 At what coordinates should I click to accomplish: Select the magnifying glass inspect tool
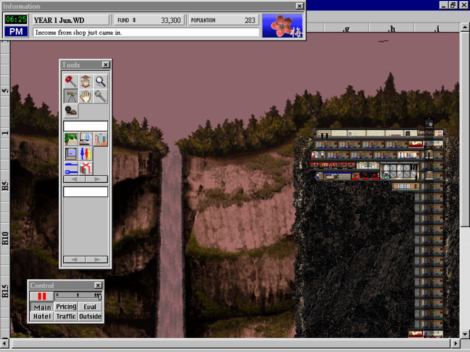100,81
